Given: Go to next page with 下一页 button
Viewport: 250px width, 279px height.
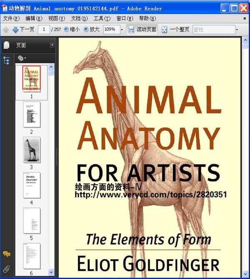Looking at the screenshot, I should 23,30.
